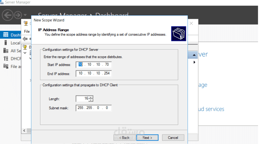Click the Subnet mask field
The height and width of the screenshot is (144, 259).
tap(94, 108)
